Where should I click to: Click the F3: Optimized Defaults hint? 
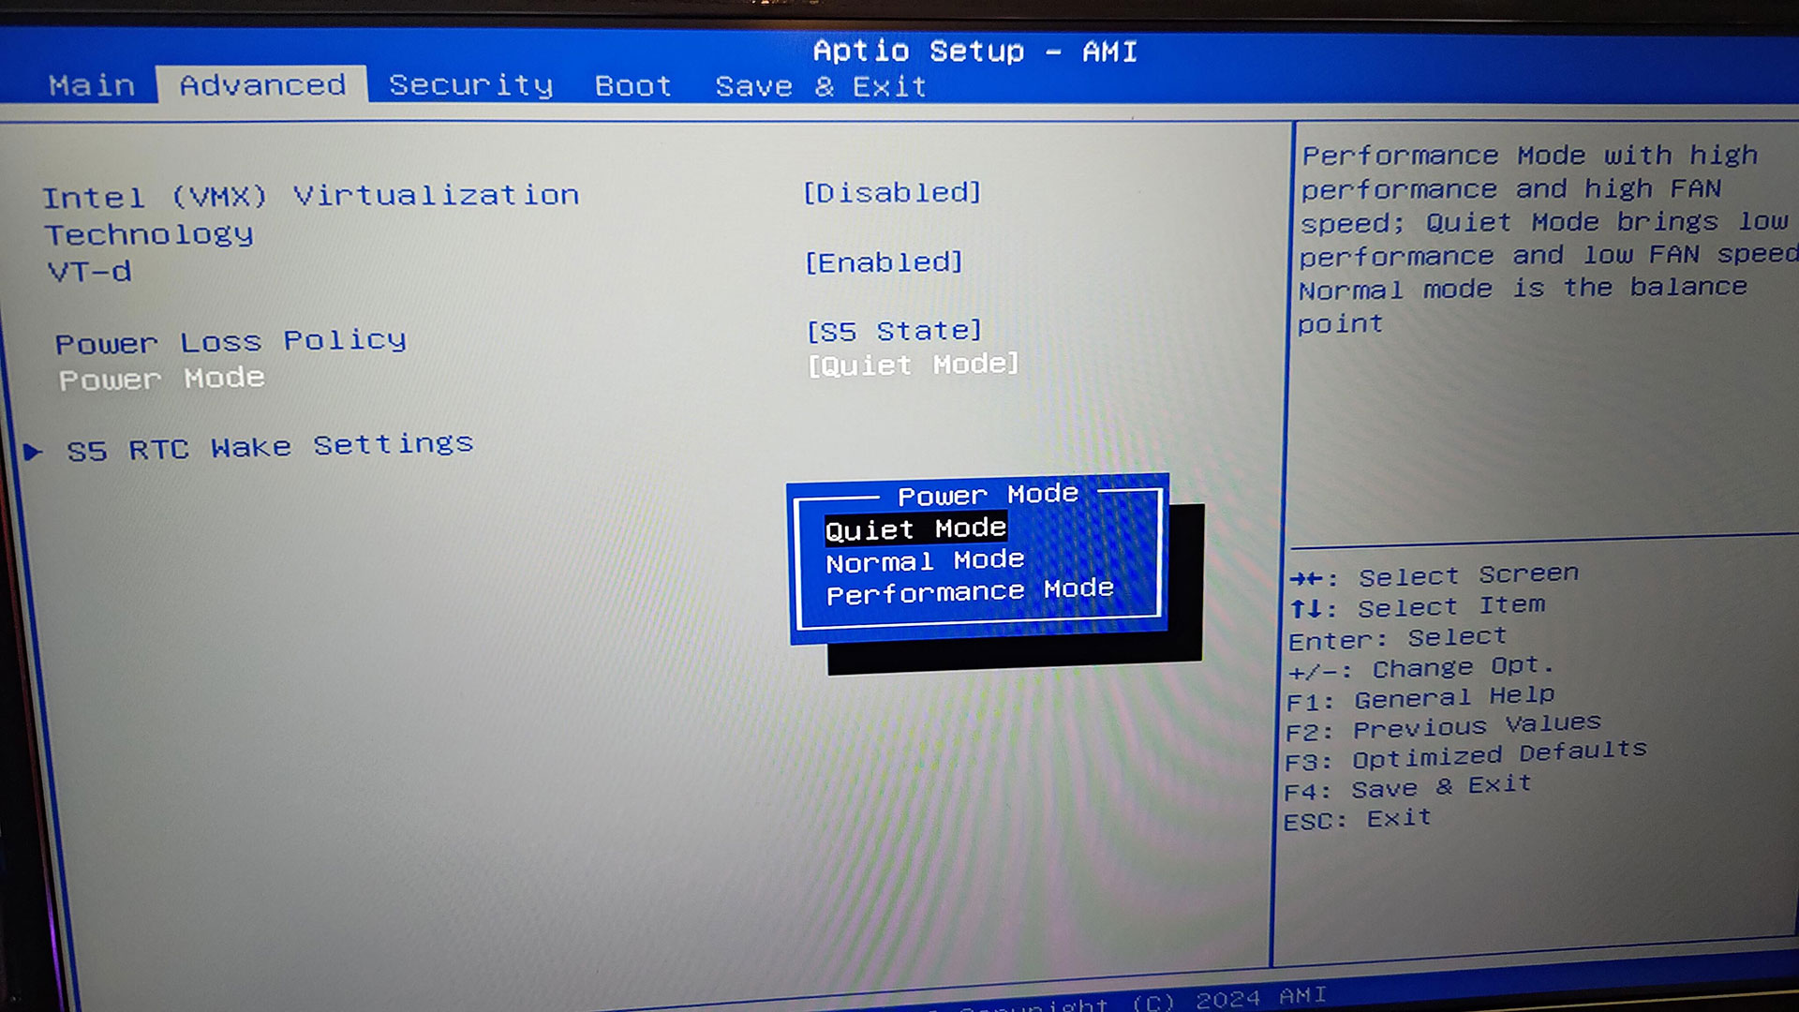click(x=1465, y=755)
